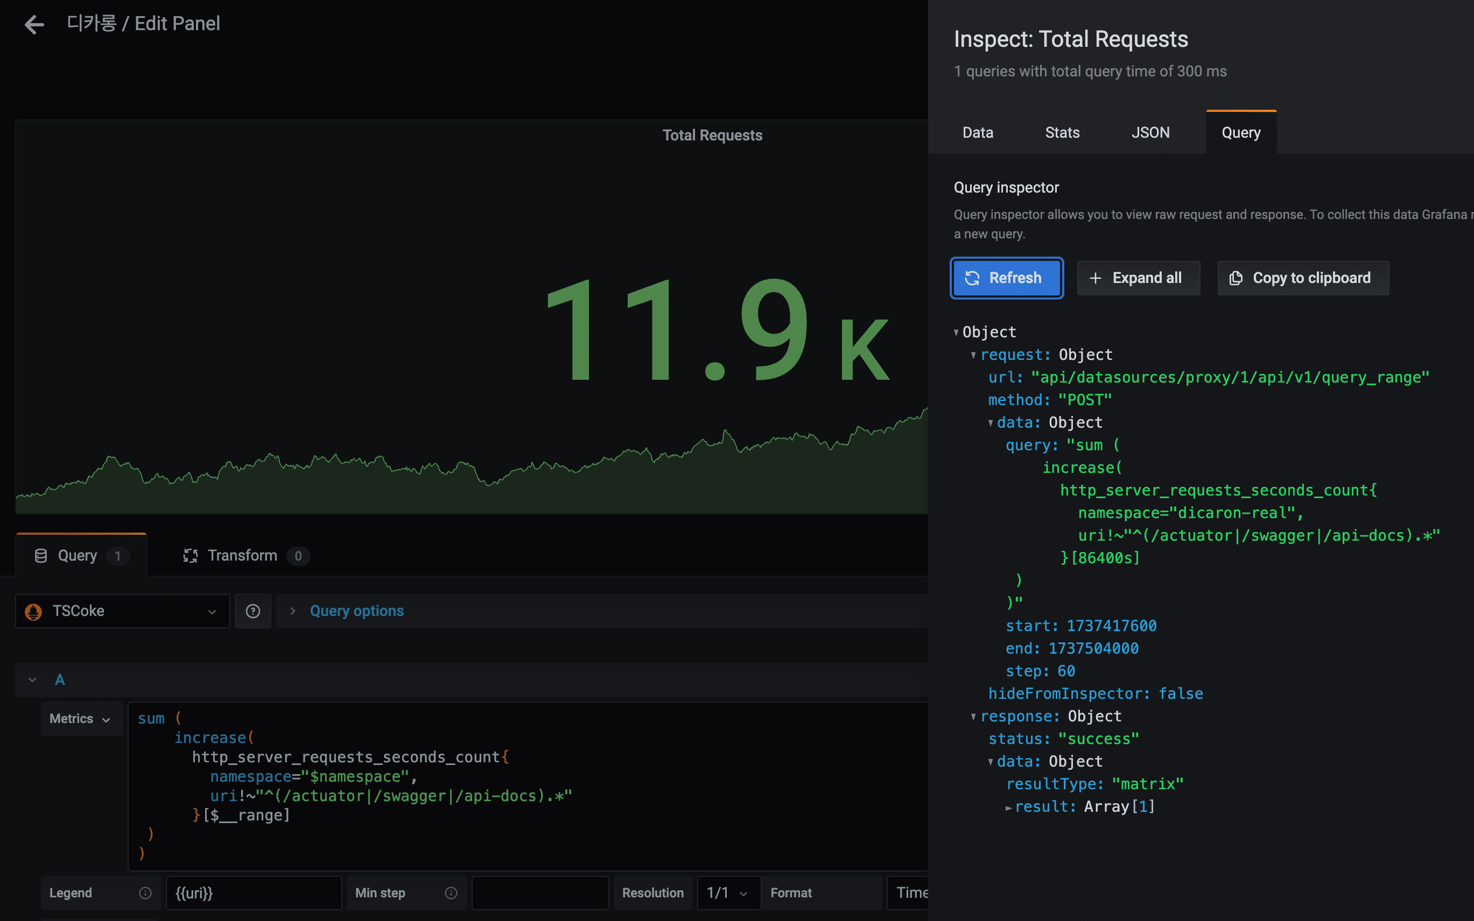Expand all nodes in the query result
Screen dimensions: 1474x921
pyautogui.click(x=1138, y=278)
